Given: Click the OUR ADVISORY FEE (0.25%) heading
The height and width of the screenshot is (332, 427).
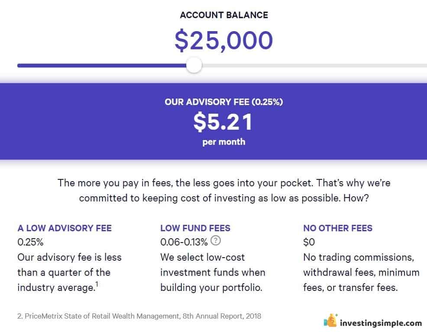Looking at the screenshot, I should coord(223,102).
